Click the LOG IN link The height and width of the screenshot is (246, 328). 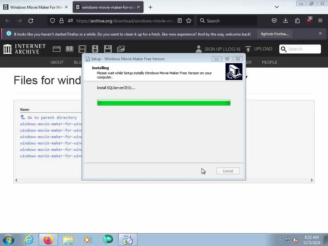point(233,49)
